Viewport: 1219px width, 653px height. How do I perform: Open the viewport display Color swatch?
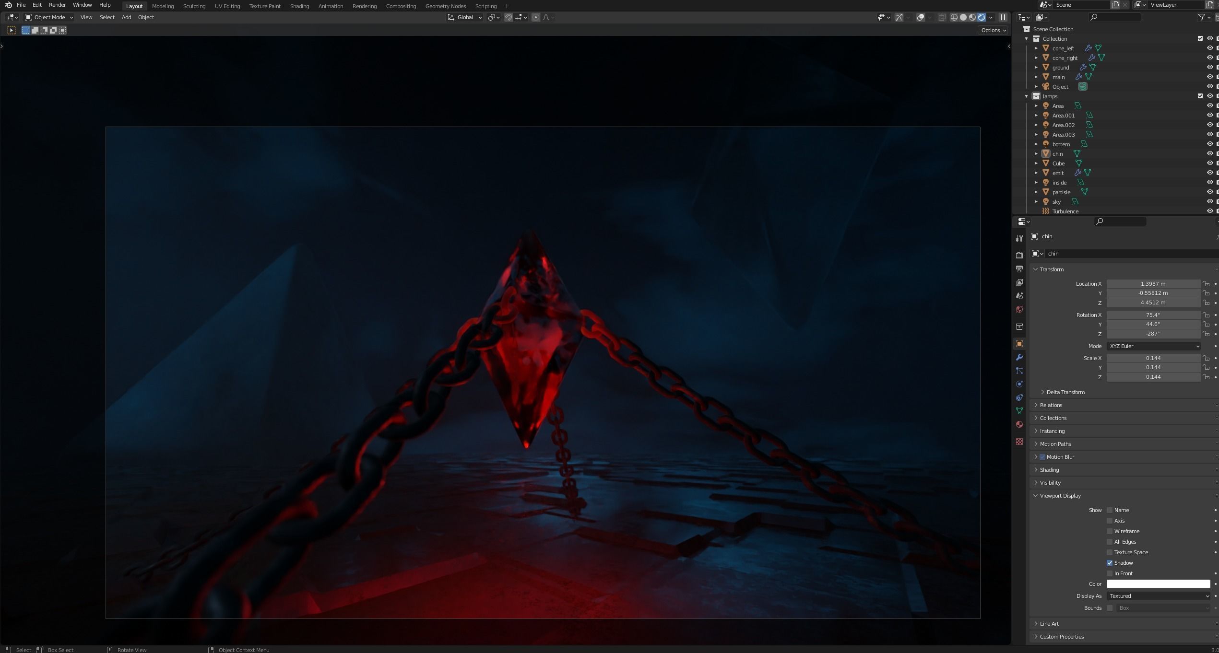click(1158, 584)
